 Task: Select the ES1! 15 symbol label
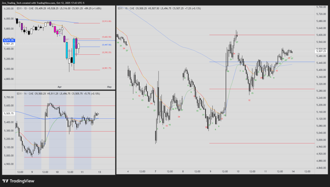(x=123, y=8)
